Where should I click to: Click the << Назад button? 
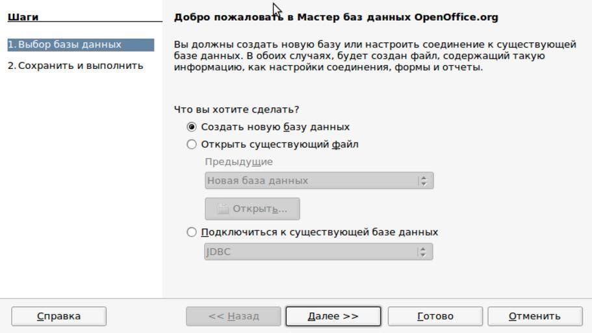(233, 316)
